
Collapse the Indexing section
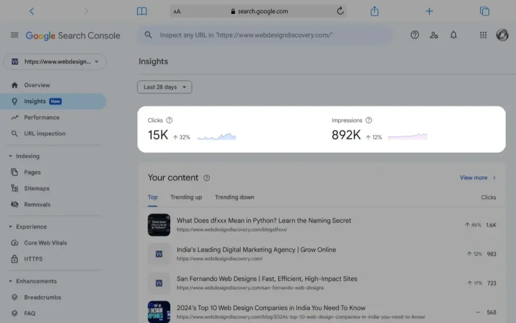point(11,156)
